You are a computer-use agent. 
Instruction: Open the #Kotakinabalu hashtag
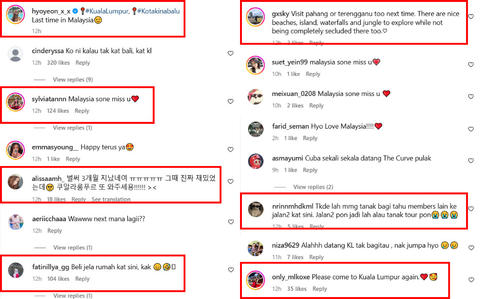(158, 12)
